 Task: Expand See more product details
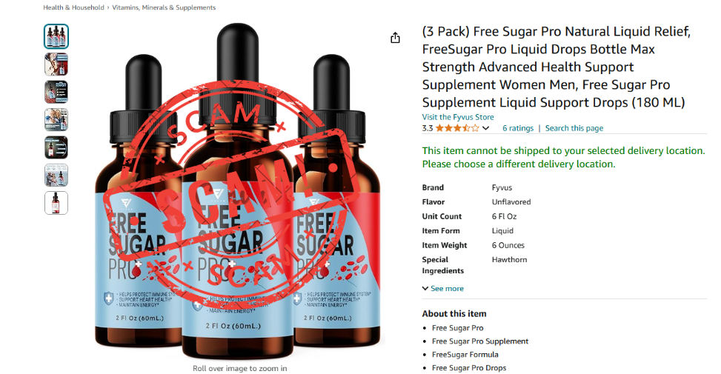pyautogui.click(x=443, y=289)
